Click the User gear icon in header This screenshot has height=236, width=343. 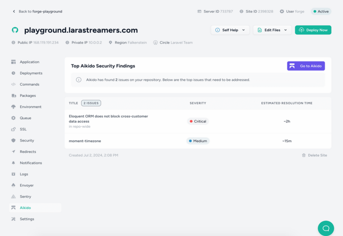(282, 12)
